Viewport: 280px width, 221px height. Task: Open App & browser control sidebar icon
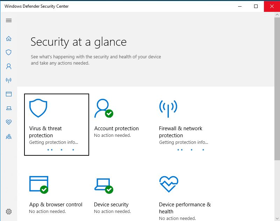(x=9, y=94)
